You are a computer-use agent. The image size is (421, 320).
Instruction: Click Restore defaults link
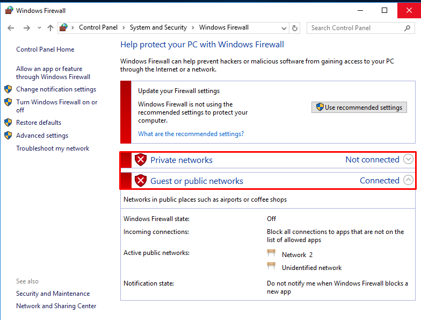point(39,123)
